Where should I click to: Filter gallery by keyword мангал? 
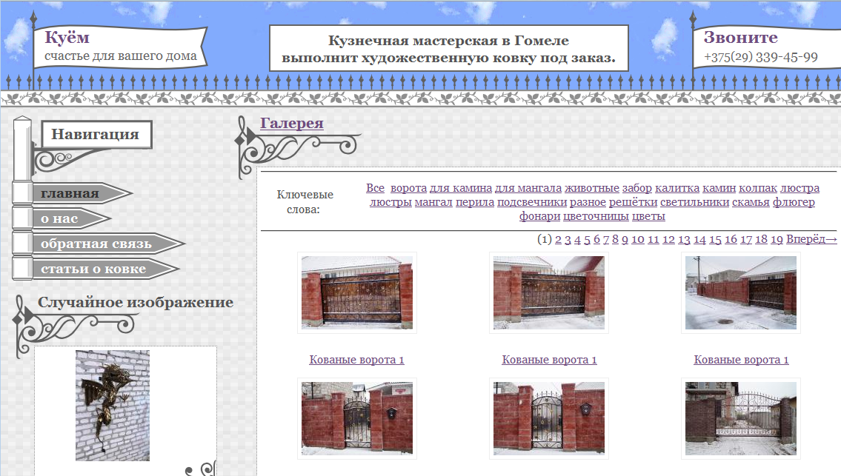tap(433, 202)
